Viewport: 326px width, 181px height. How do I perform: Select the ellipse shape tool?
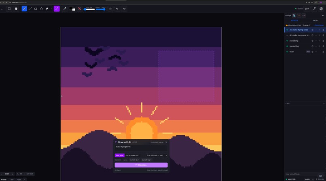(41, 9)
